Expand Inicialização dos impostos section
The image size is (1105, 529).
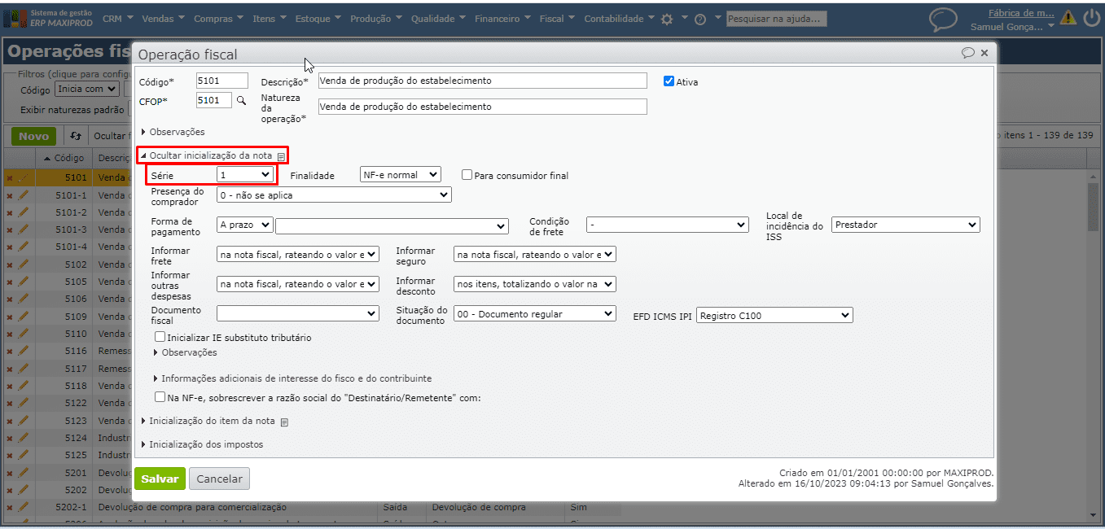(x=205, y=444)
